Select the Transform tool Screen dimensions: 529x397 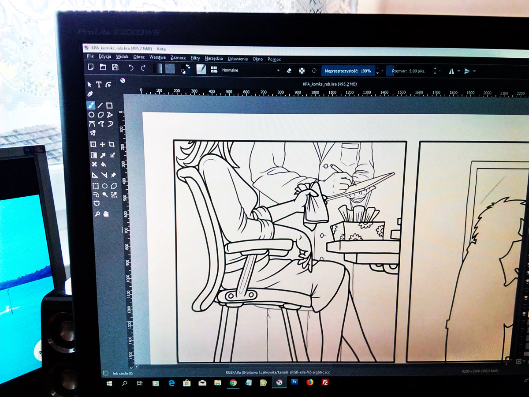pos(93,145)
